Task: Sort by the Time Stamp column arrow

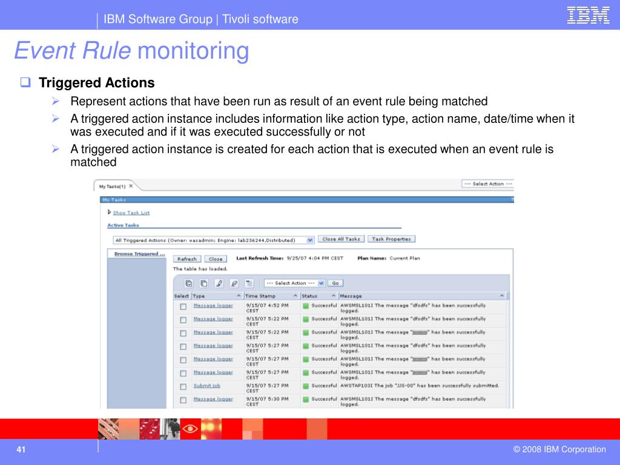Action: point(295,295)
